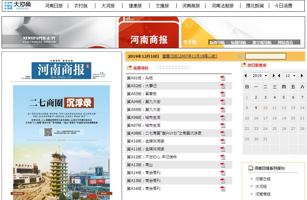Go to previous year with left arrow
307x200 pixels.
pyautogui.click(x=246, y=76)
